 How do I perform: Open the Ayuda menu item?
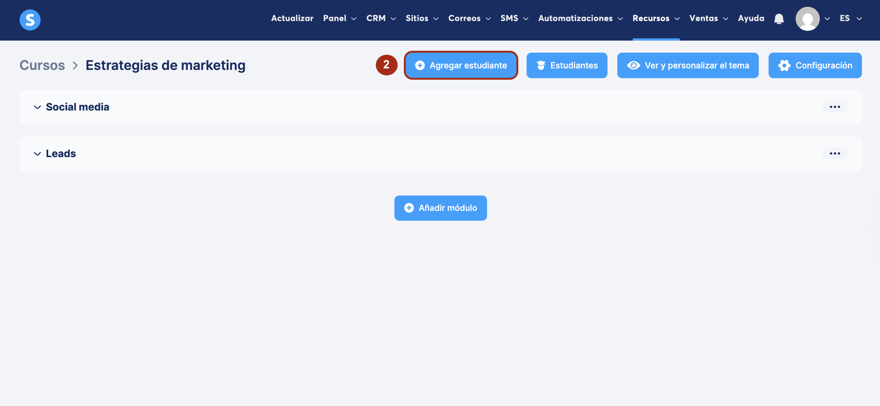(751, 18)
